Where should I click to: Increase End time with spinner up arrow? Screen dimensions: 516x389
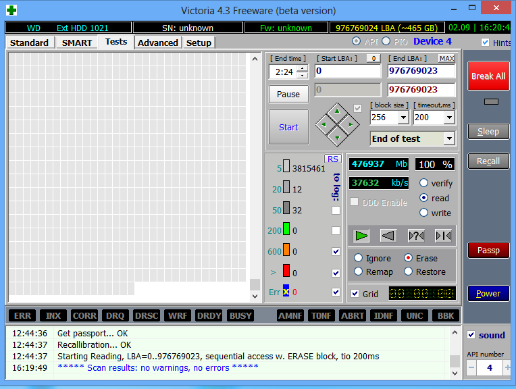[x=302, y=68]
